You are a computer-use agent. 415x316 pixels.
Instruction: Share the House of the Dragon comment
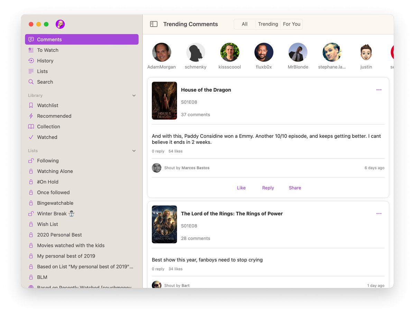click(295, 188)
